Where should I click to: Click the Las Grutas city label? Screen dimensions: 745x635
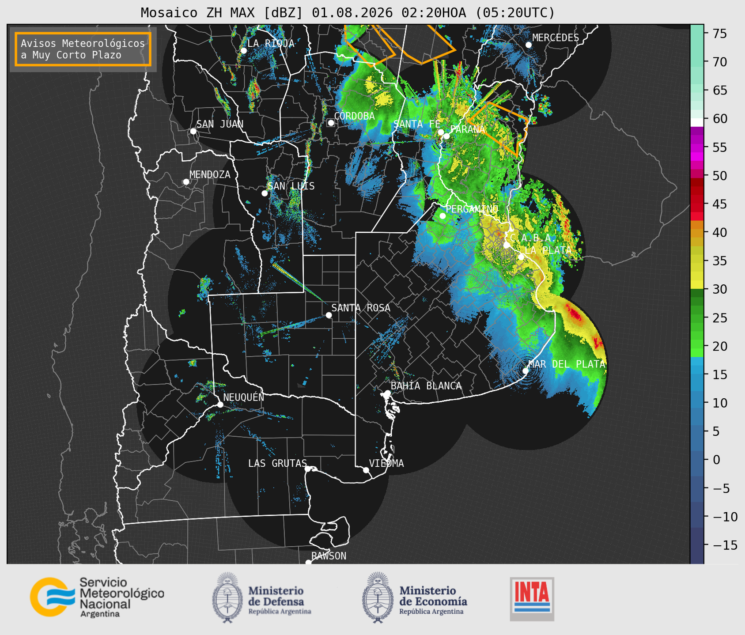(x=277, y=463)
